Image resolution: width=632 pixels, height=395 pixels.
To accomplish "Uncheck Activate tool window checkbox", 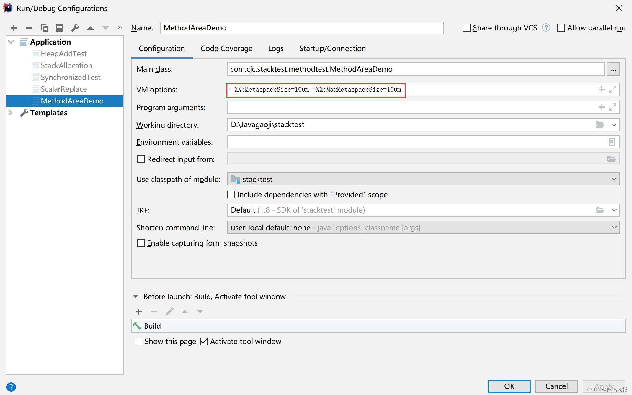I will [204, 341].
